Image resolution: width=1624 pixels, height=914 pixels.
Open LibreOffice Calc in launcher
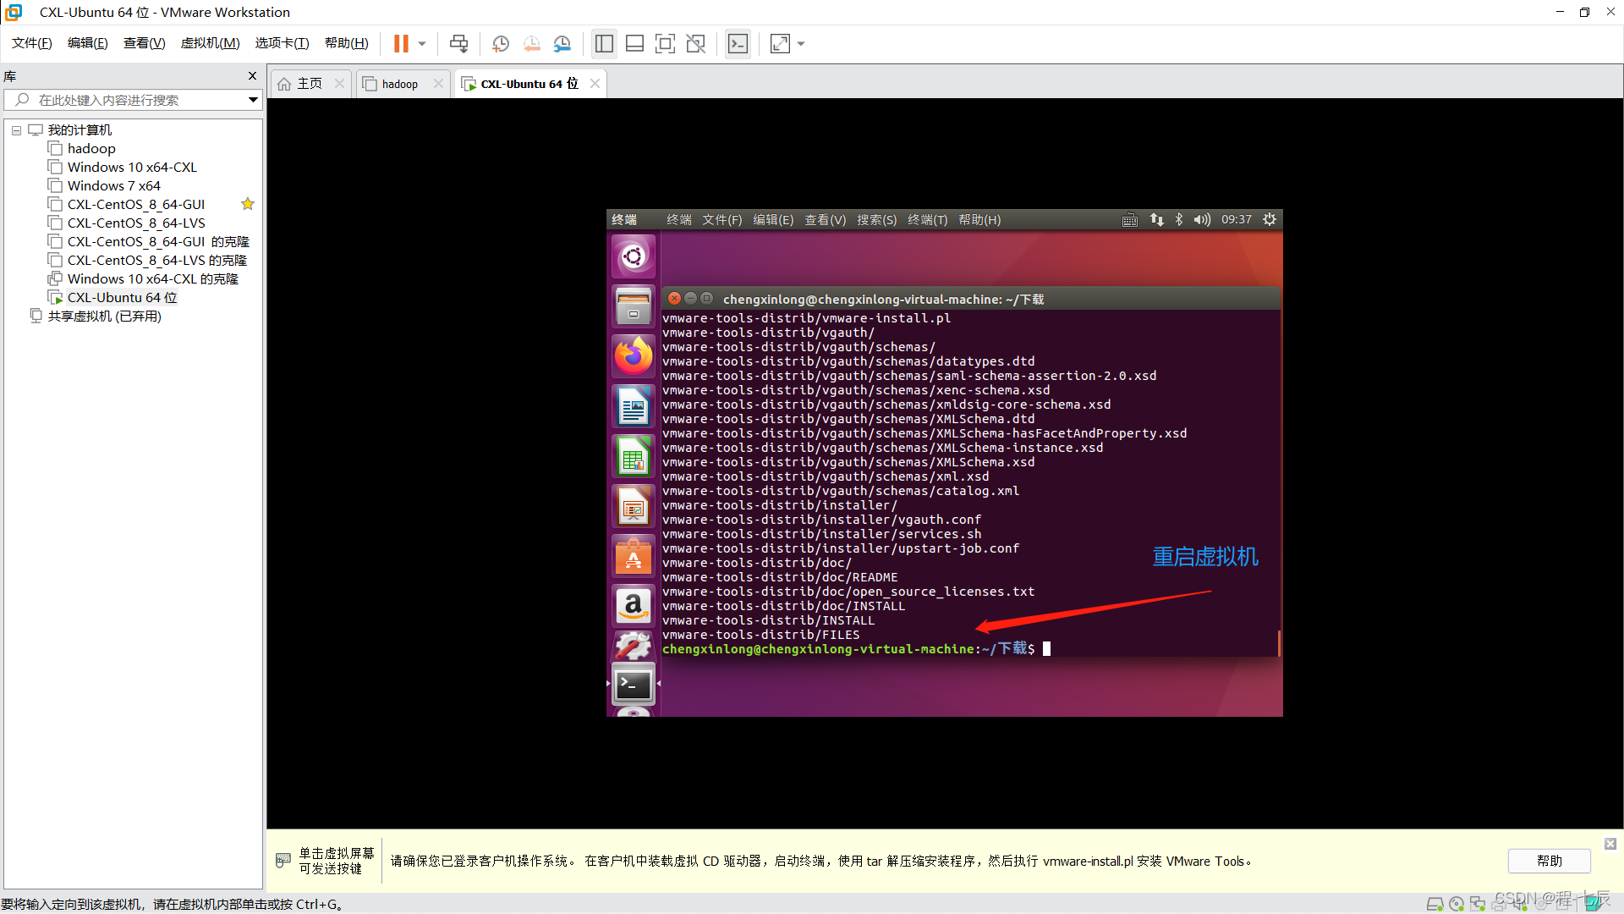634,456
